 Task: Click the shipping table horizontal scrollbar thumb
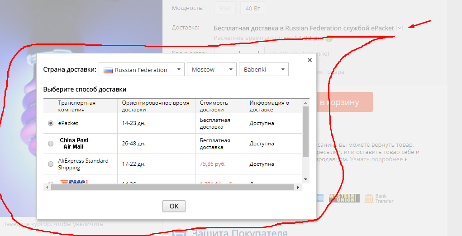click(172, 188)
